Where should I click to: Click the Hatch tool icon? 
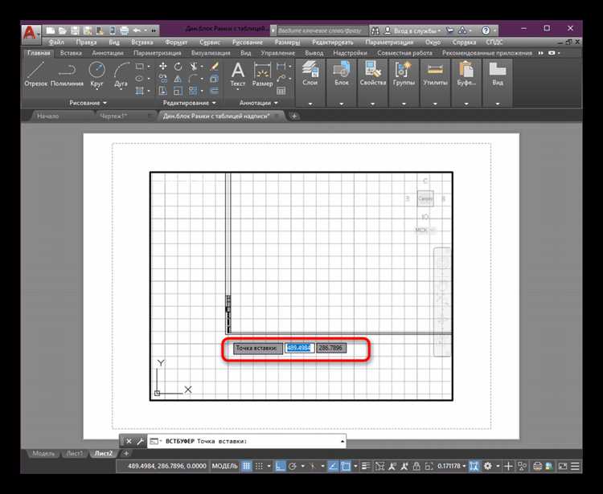click(x=140, y=91)
